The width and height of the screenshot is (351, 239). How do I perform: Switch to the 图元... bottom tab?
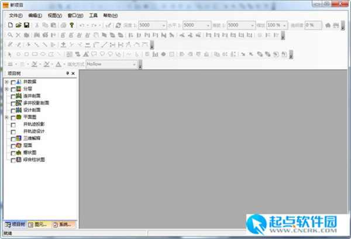[x=39, y=224]
